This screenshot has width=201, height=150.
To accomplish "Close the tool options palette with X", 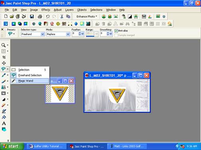I will tap(2, 29).
